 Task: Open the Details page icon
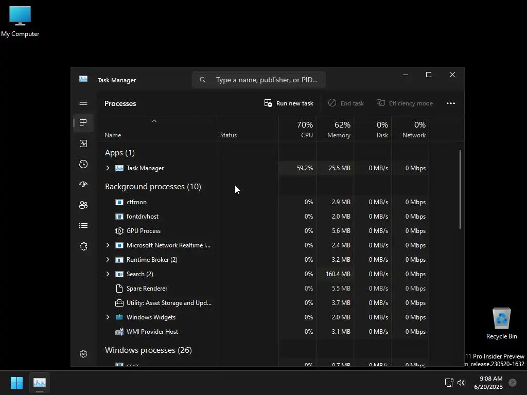coord(83,226)
